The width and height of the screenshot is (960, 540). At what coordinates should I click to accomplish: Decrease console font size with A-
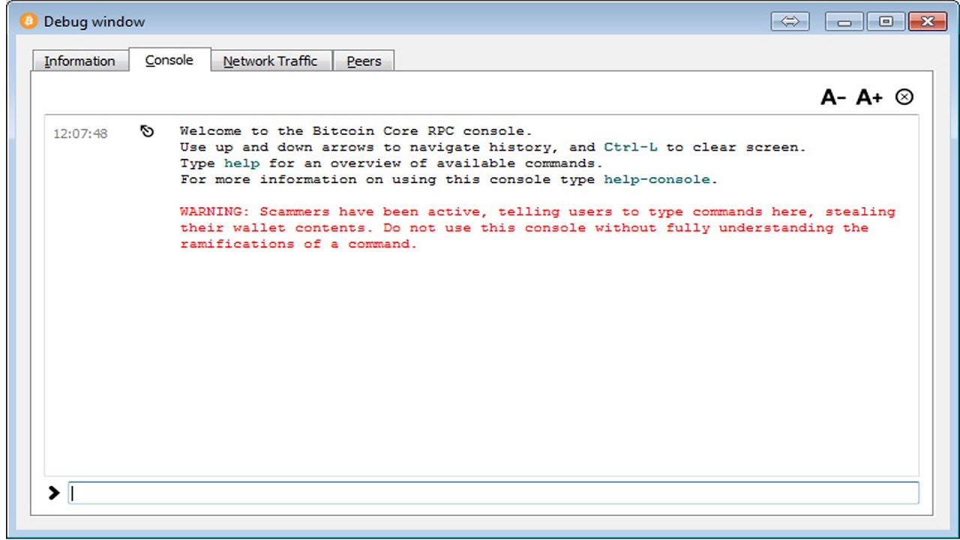833,97
